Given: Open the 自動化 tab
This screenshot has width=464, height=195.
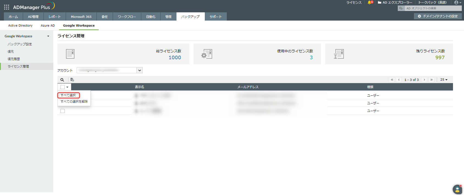Looking at the screenshot, I should point(151,16).
